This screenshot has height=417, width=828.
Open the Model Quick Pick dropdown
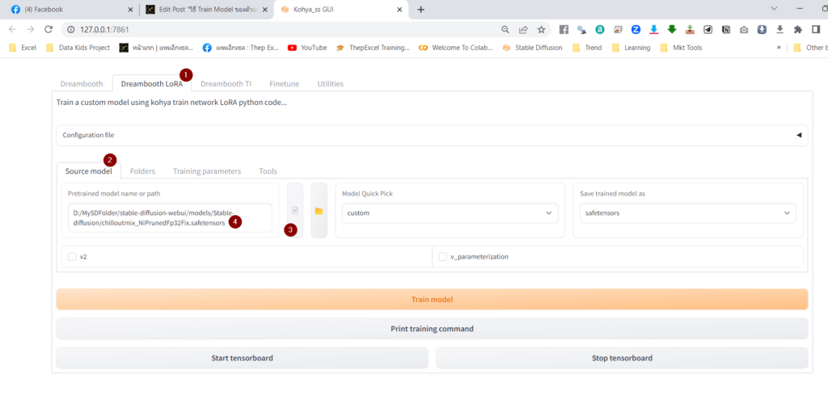[x=449, y=213]
